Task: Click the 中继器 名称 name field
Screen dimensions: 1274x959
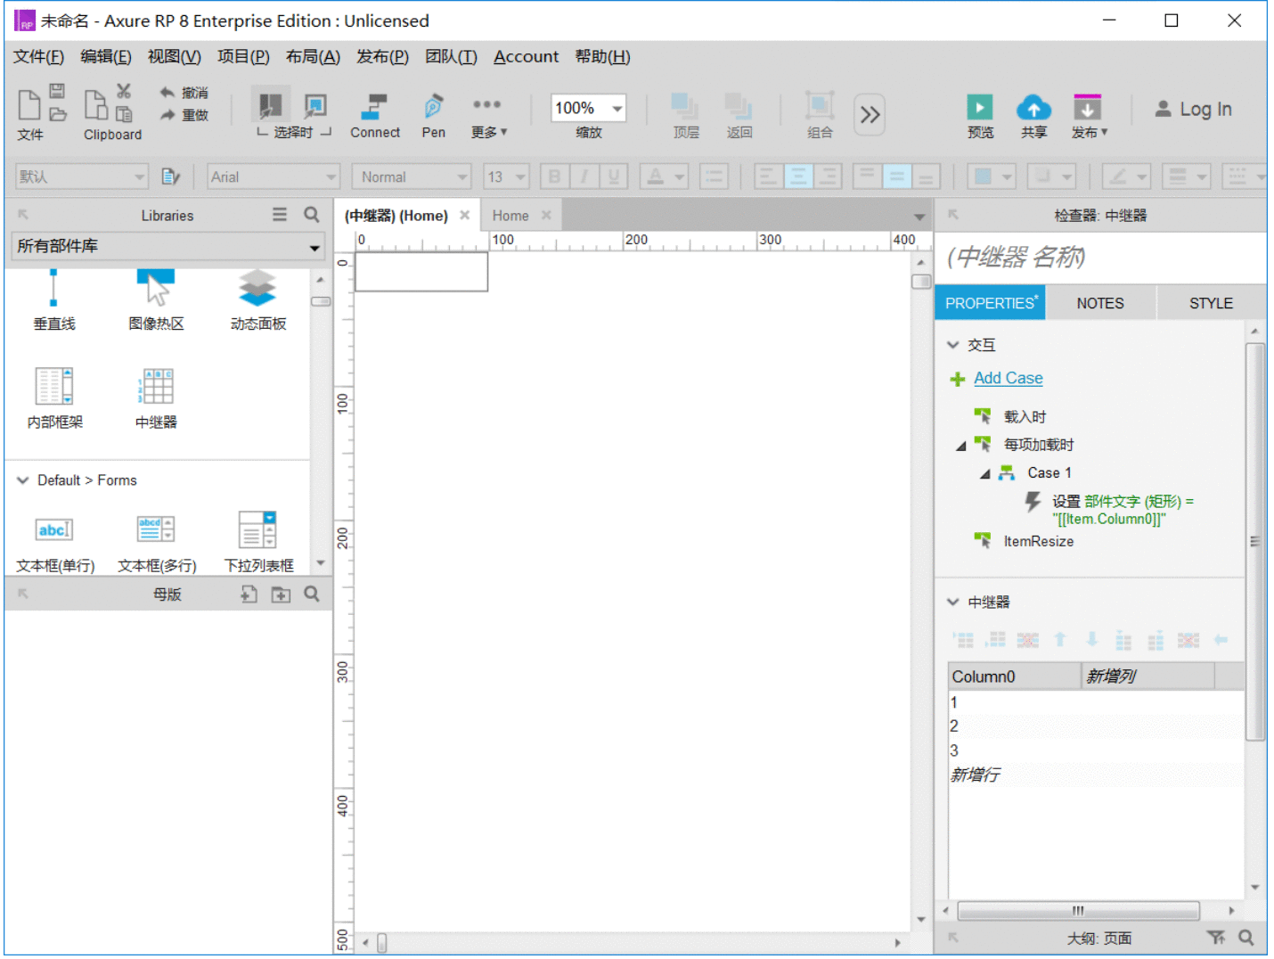Action: tap(1099, 258)
